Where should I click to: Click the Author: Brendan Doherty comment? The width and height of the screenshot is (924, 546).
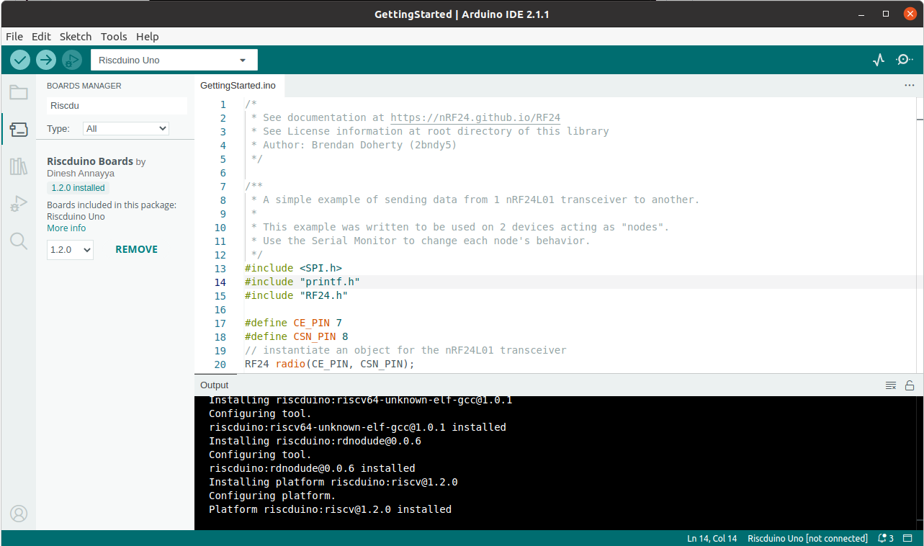(x=354, y=145)
